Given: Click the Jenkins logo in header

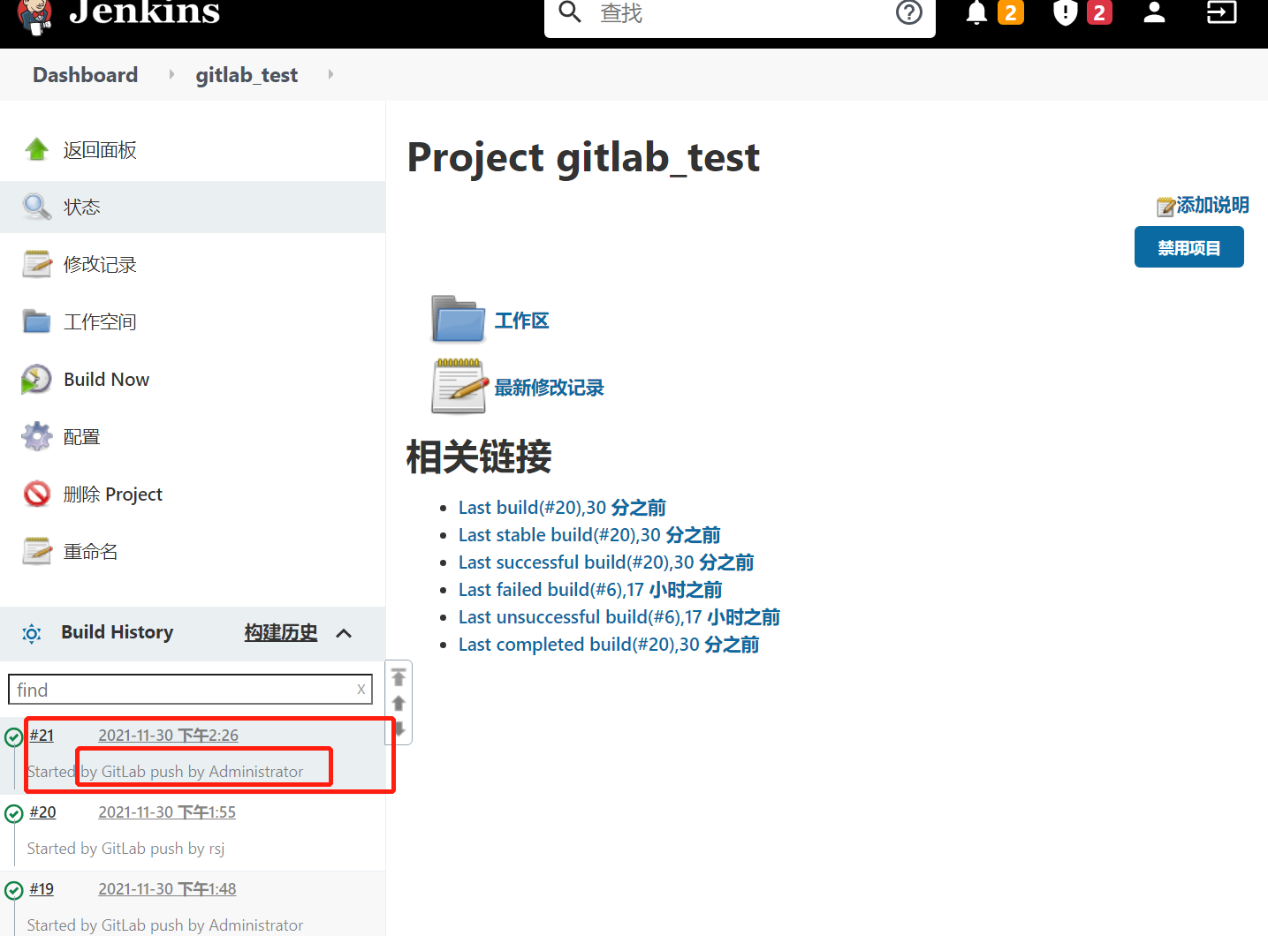Looking at the screenshot, I should click(119, 16).
